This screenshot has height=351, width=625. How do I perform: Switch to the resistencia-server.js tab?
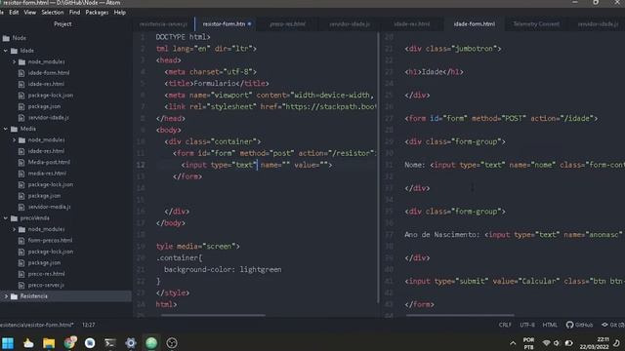tap(163, 23)
